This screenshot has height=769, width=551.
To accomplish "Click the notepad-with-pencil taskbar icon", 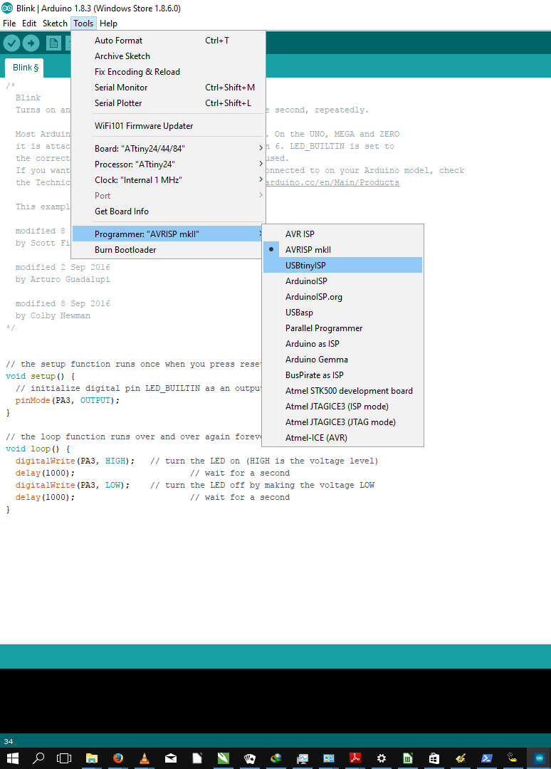I will pos(461,758).
